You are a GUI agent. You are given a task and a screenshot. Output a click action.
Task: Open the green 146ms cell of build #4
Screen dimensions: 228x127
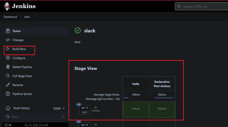click(136, 110)
